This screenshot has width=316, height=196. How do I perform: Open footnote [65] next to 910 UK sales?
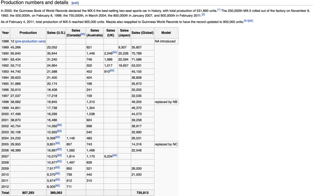112,70
